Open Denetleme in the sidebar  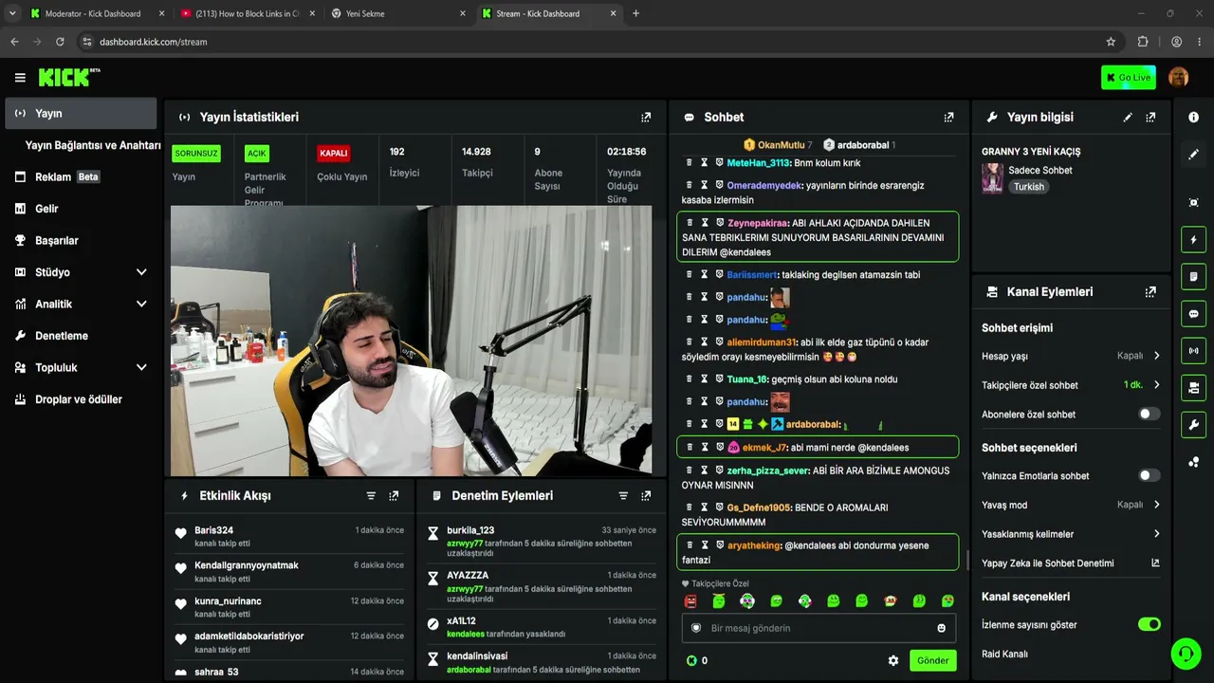tap(81, 336)
